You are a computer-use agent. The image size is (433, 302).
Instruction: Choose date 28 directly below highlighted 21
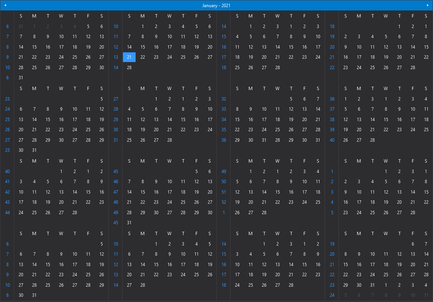click(x=129, y=67)
